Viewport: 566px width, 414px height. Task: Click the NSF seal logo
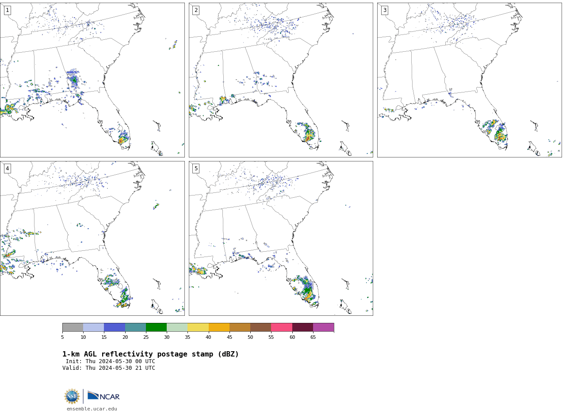[x=72, y=396]
